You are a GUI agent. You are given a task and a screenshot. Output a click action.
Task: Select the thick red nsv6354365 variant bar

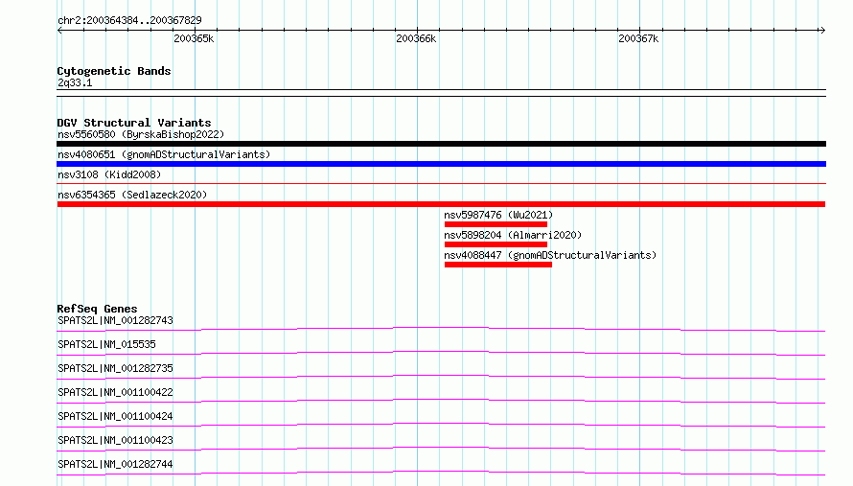[x=441, y=204]
